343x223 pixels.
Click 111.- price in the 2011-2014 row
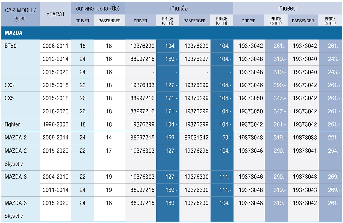[225, 190]
